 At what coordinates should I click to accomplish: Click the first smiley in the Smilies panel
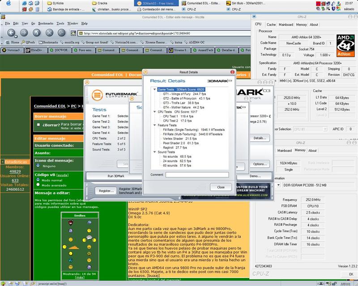pyautogui.click(x=70, y=222)
